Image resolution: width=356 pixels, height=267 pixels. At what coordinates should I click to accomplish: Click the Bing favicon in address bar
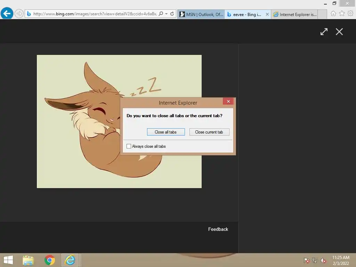click(29, 14)
